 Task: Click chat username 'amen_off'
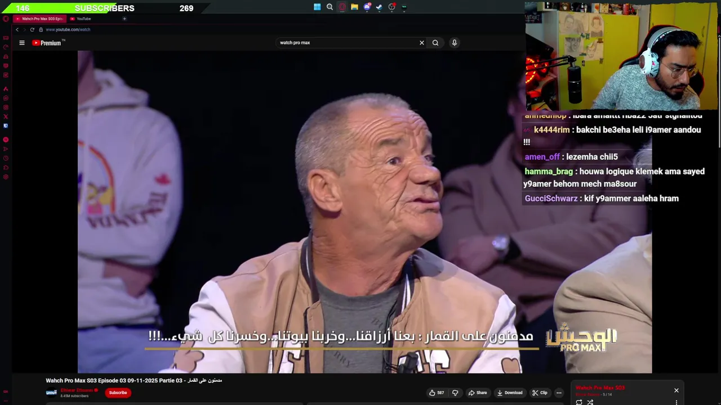click(542, 157)
